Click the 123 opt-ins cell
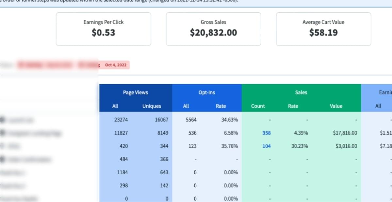 192,146
